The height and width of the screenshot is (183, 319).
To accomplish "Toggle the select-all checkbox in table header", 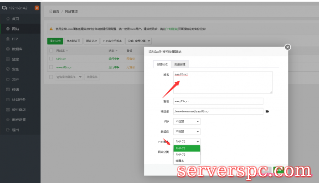I will point(51,50).
